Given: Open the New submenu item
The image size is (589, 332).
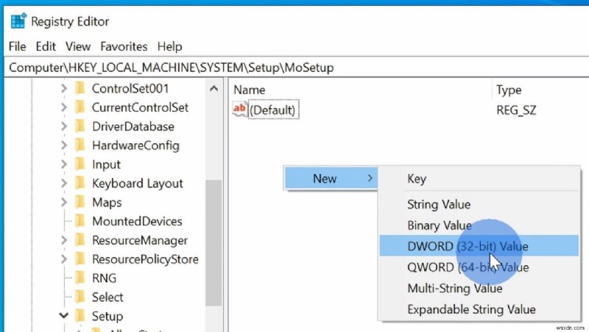Looking at the screenshot, I should tap(331, 178).
